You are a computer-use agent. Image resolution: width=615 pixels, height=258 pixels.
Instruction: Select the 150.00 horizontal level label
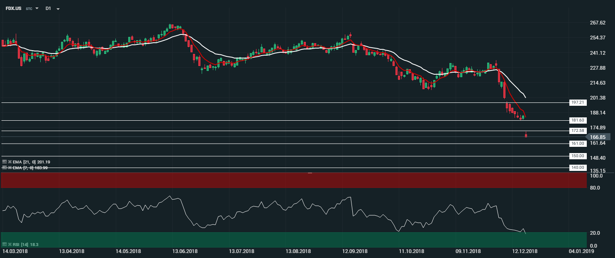pyautogui.click(x=578, y=156)
